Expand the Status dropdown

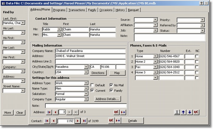pyautogui.click(x=203, y=31)
